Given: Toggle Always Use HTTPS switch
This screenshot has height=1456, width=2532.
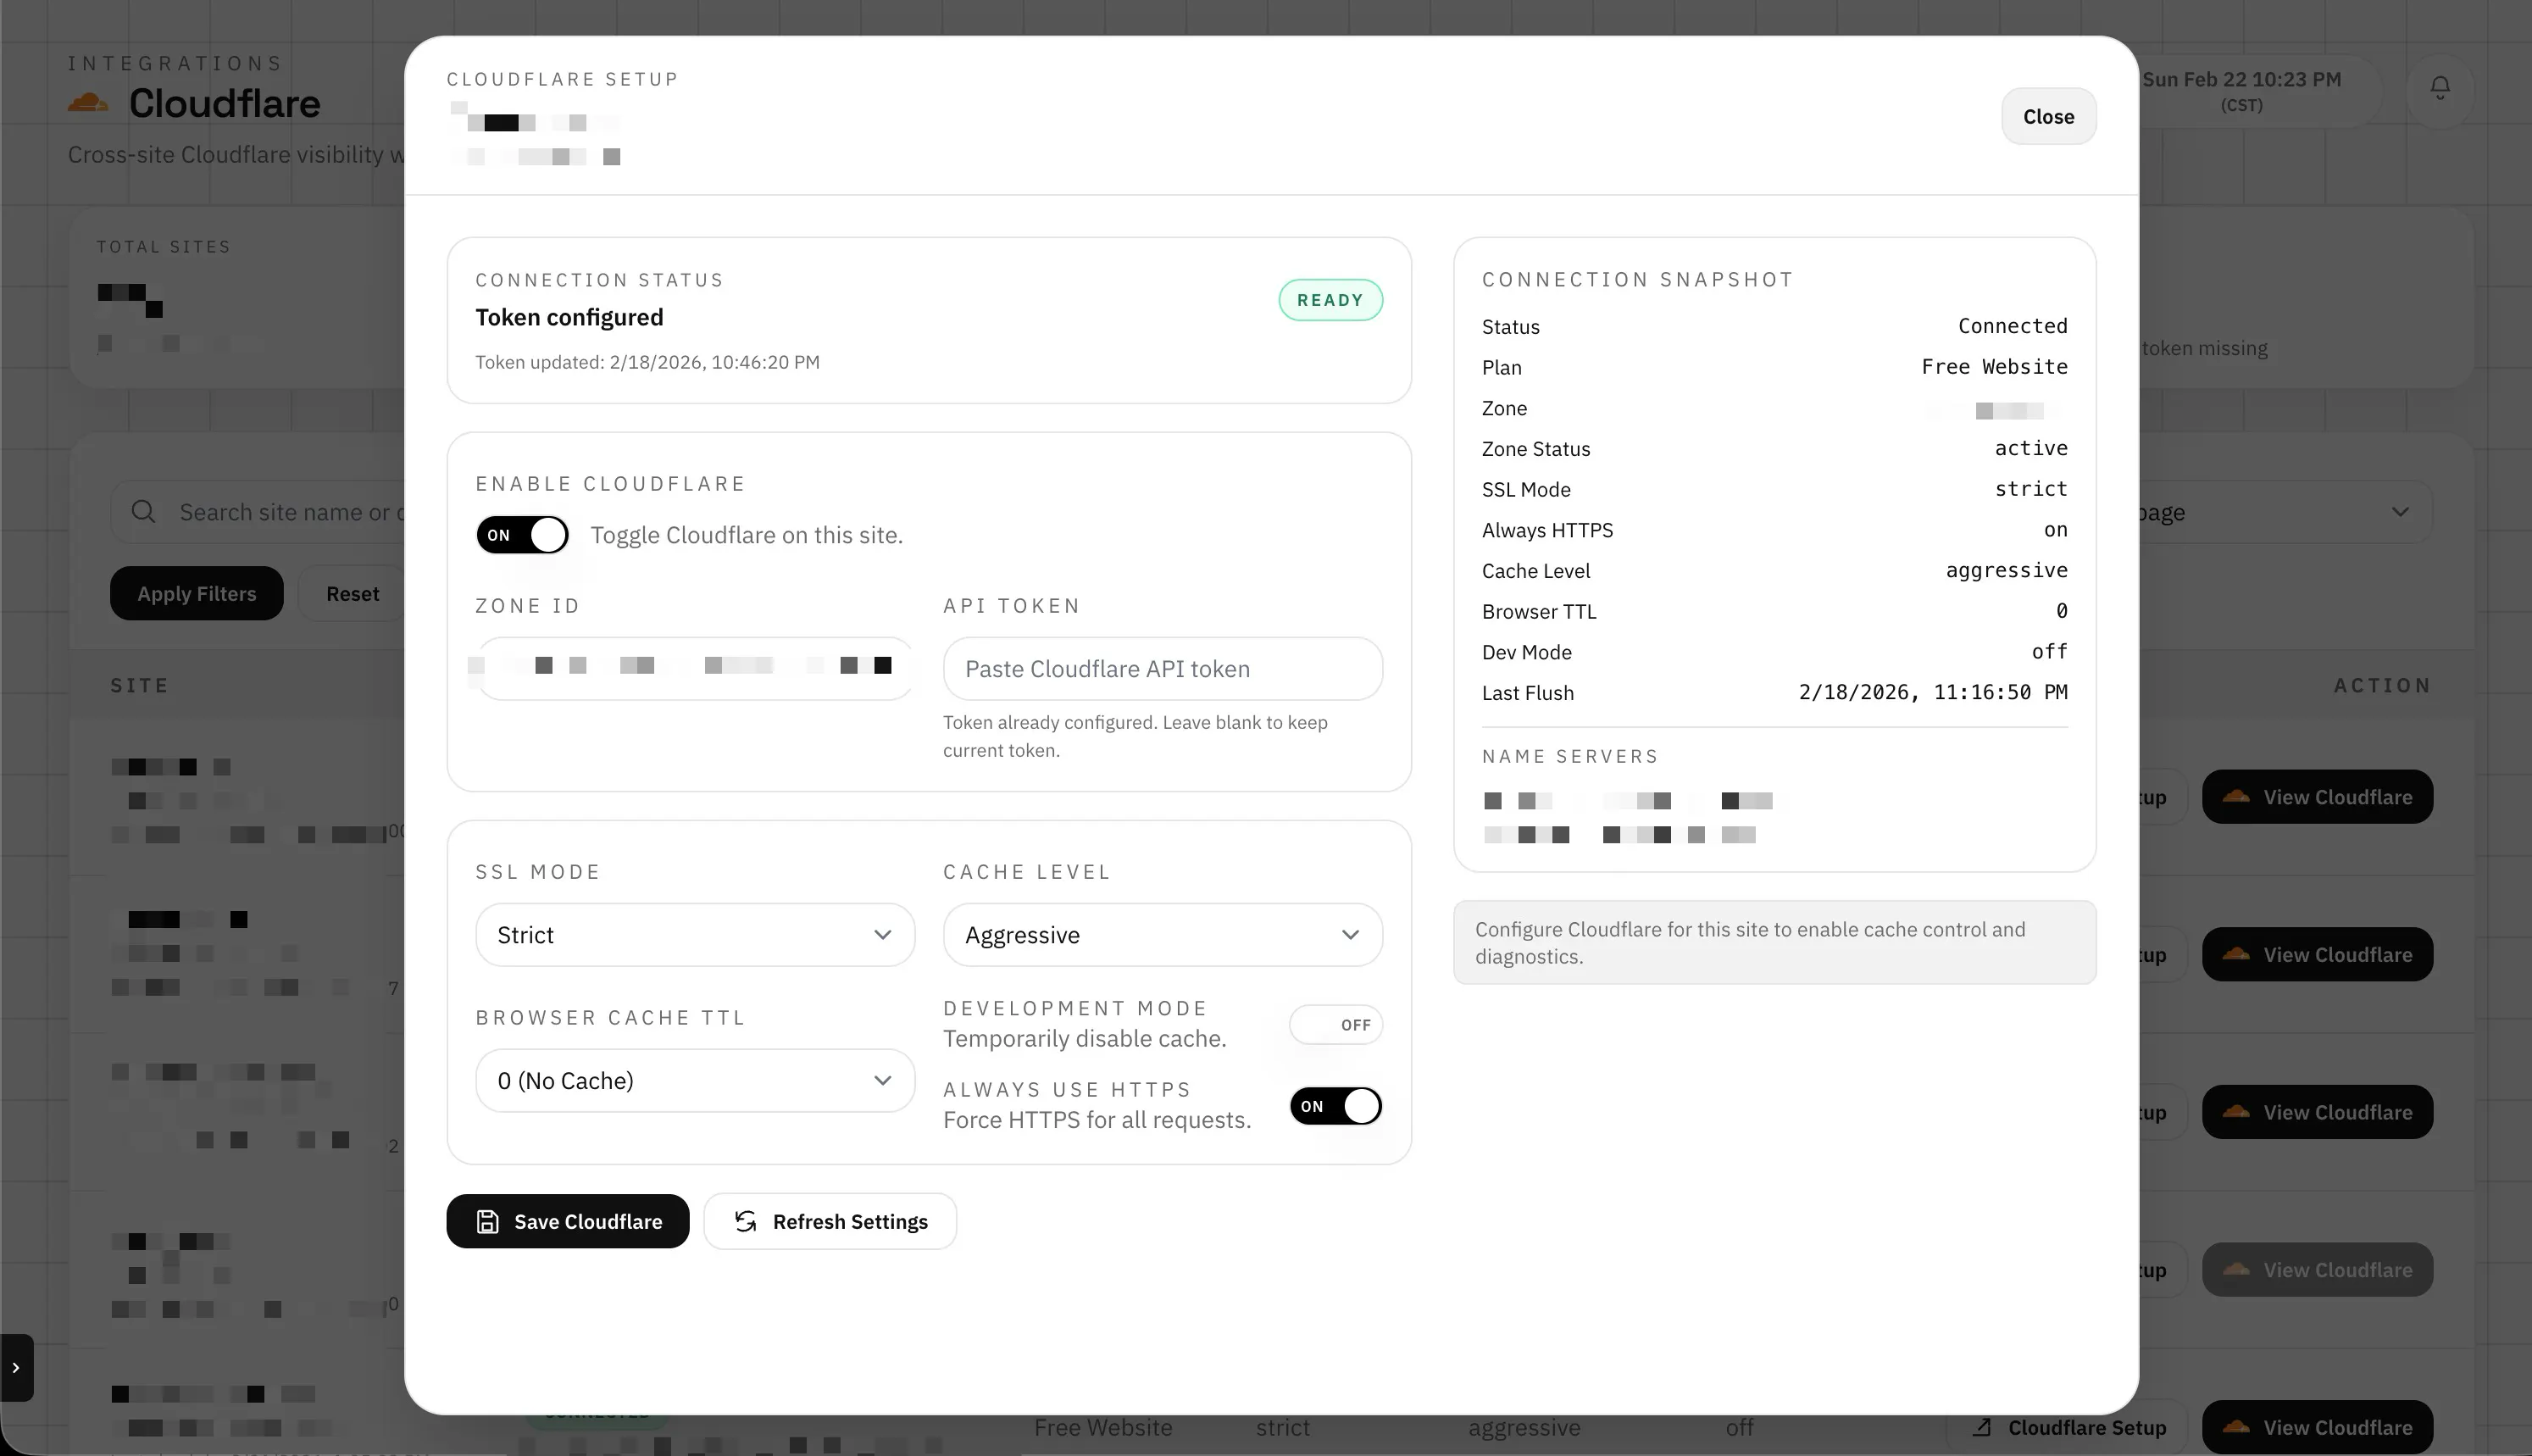Looking at the screenshot, I should point(1335,1106).
